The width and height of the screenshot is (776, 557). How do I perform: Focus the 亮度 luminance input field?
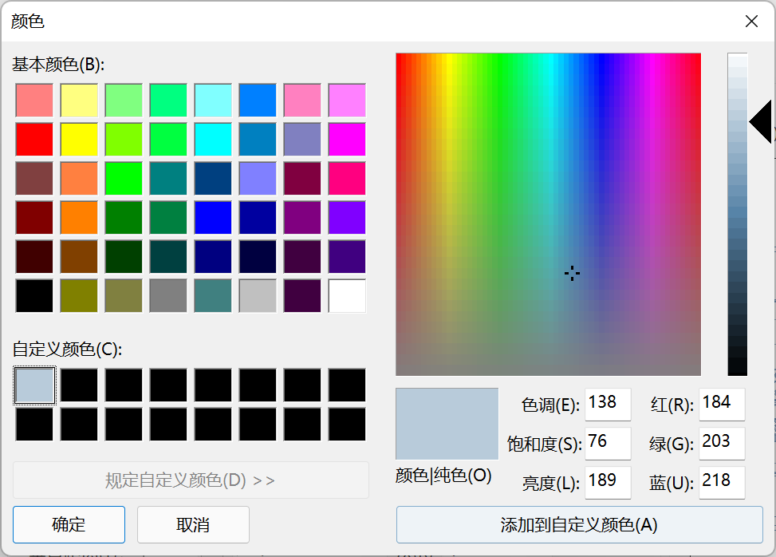608,482
